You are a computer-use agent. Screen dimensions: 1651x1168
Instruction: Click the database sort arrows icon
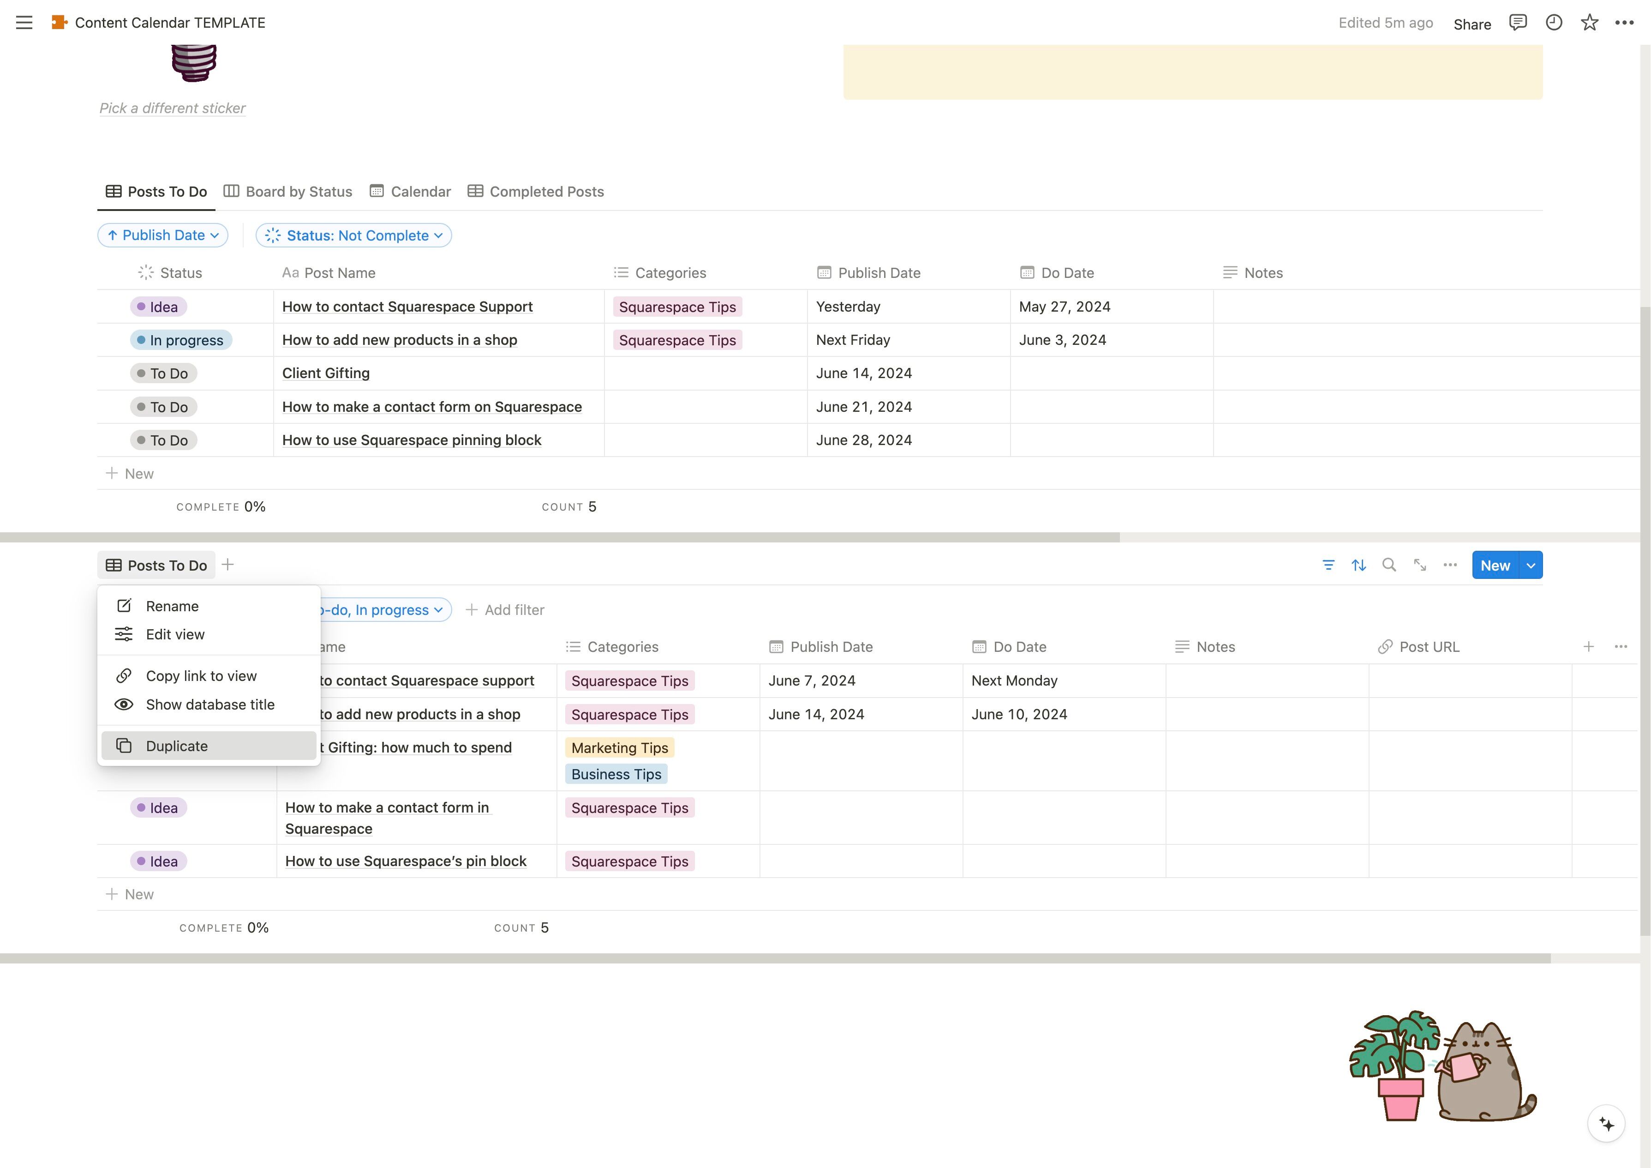click(1358, 565)
